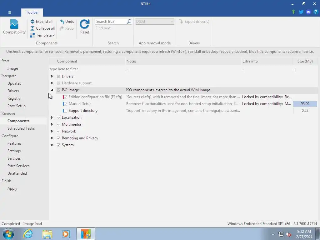Viewport: 320px width, 240px height.
Task: Open the Scheduled Tasks page
Action: click(21, 128)
